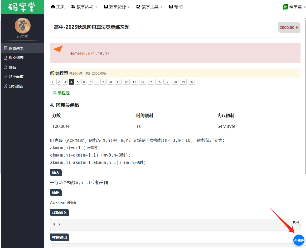Expand the 教学活动 dropdown menu
306x248 pixels.
[84, 7]
